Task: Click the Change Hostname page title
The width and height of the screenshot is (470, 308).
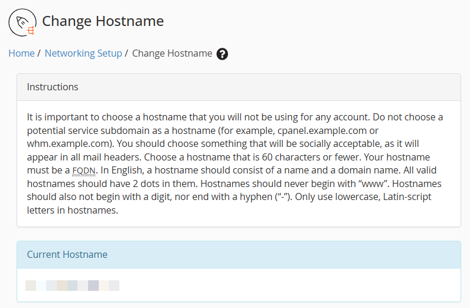Action: (103, 21)
